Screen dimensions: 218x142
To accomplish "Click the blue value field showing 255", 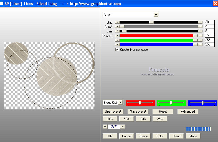I will [x=209, y=44].
